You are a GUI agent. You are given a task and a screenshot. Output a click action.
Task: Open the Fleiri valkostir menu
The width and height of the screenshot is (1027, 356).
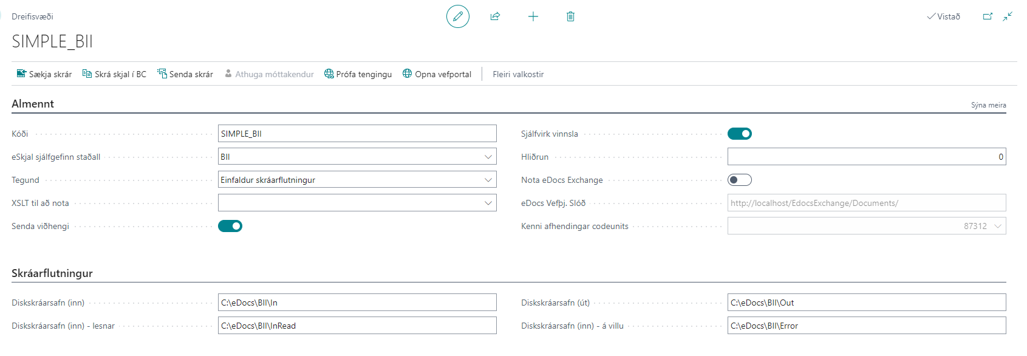518,74
